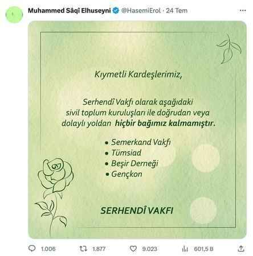View the 1.006 replies count
The image size is (253, 256).
coord(48,249)
